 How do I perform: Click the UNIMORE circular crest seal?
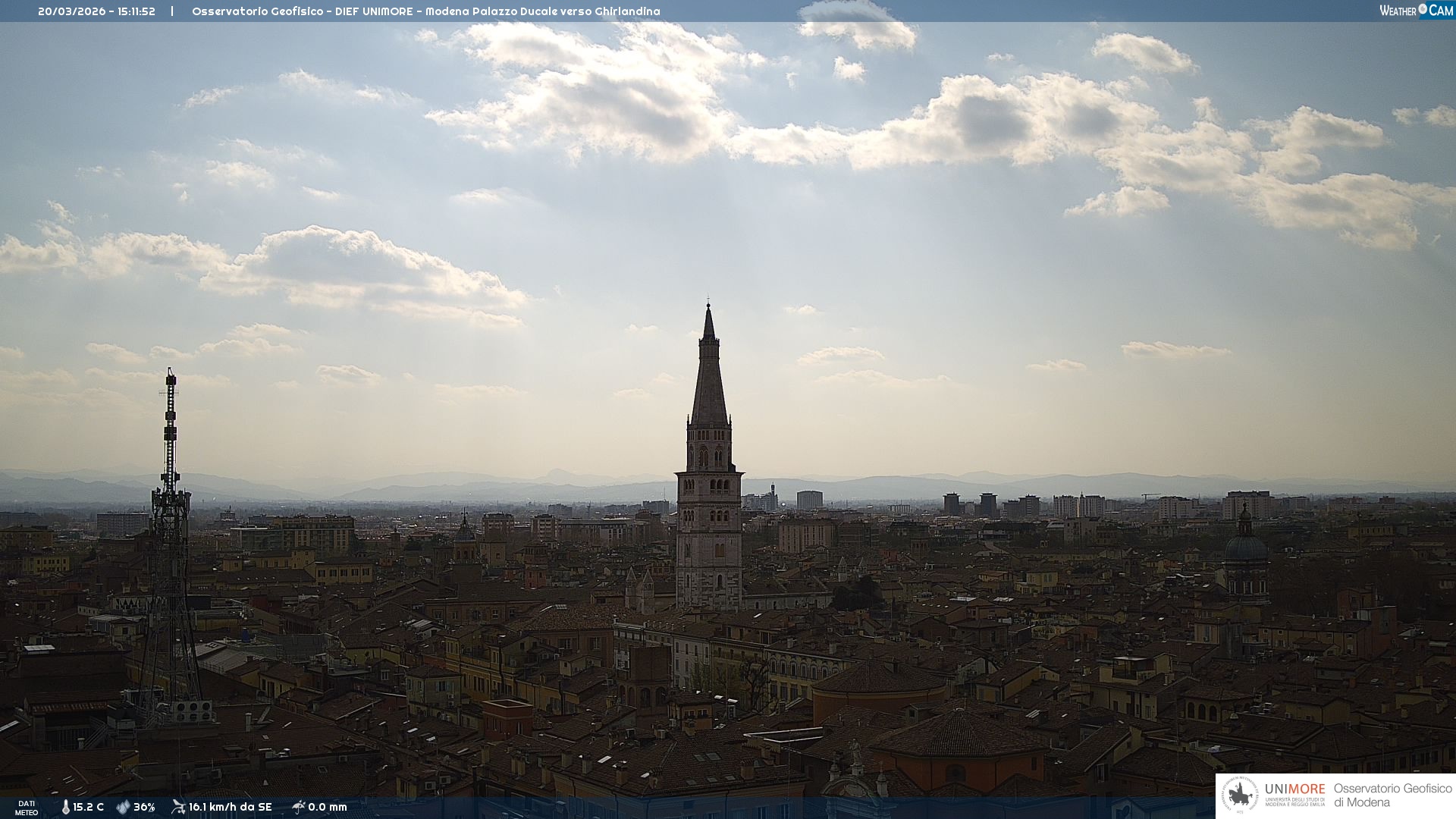click(1240, 795)
